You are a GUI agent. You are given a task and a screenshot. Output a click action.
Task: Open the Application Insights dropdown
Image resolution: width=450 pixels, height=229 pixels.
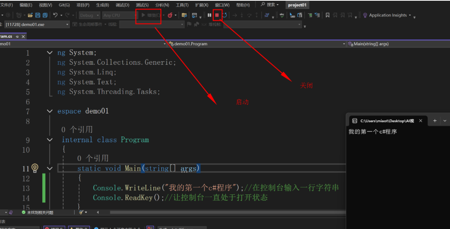[x=410, y=15]
